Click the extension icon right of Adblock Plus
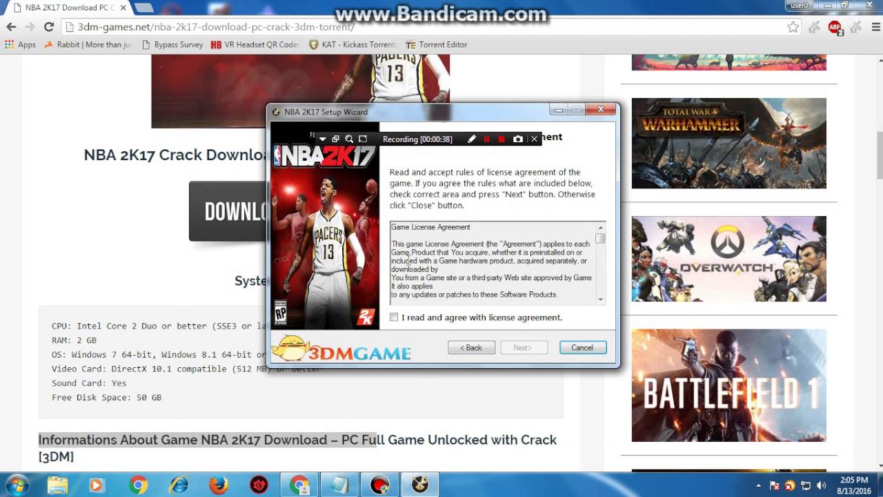 (855, 27)
